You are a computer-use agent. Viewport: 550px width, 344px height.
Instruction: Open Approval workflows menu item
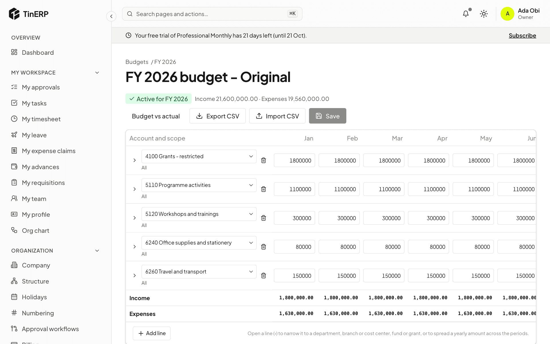[x=50, y=329]
